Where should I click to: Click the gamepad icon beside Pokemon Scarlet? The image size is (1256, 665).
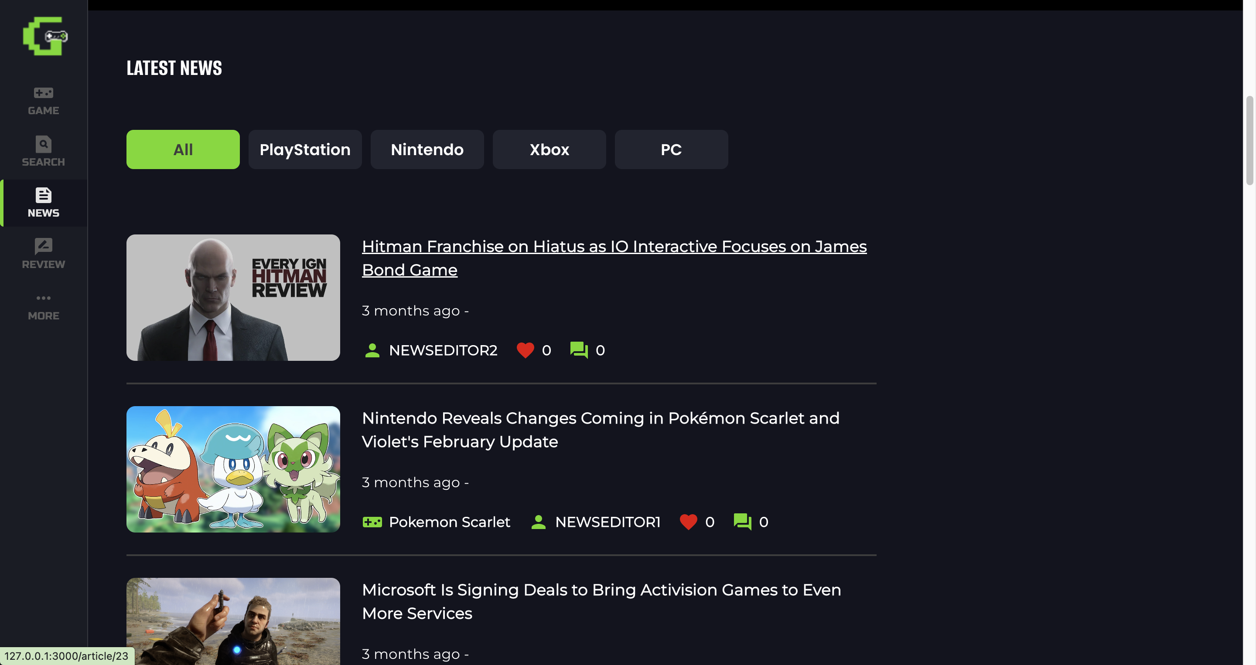(372, 522)
